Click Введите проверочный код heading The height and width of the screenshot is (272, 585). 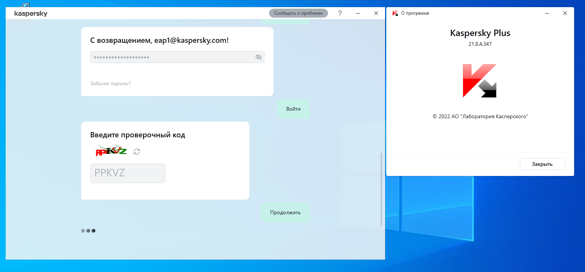138,135
